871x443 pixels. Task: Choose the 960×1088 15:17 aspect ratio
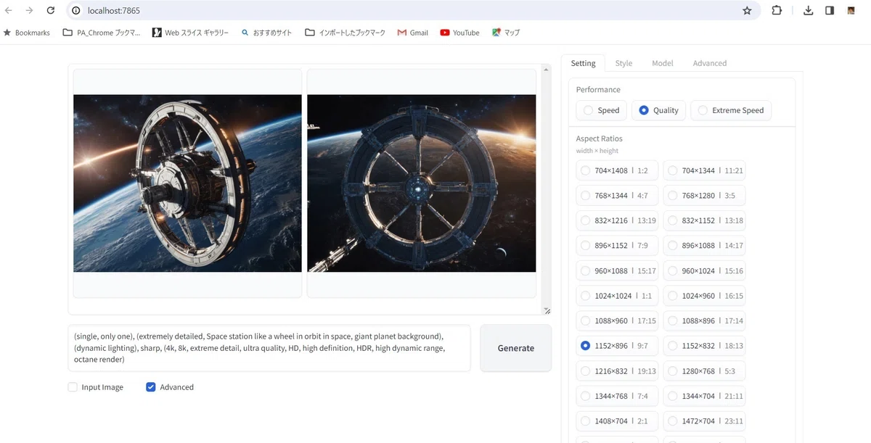[x=617, y=271]
